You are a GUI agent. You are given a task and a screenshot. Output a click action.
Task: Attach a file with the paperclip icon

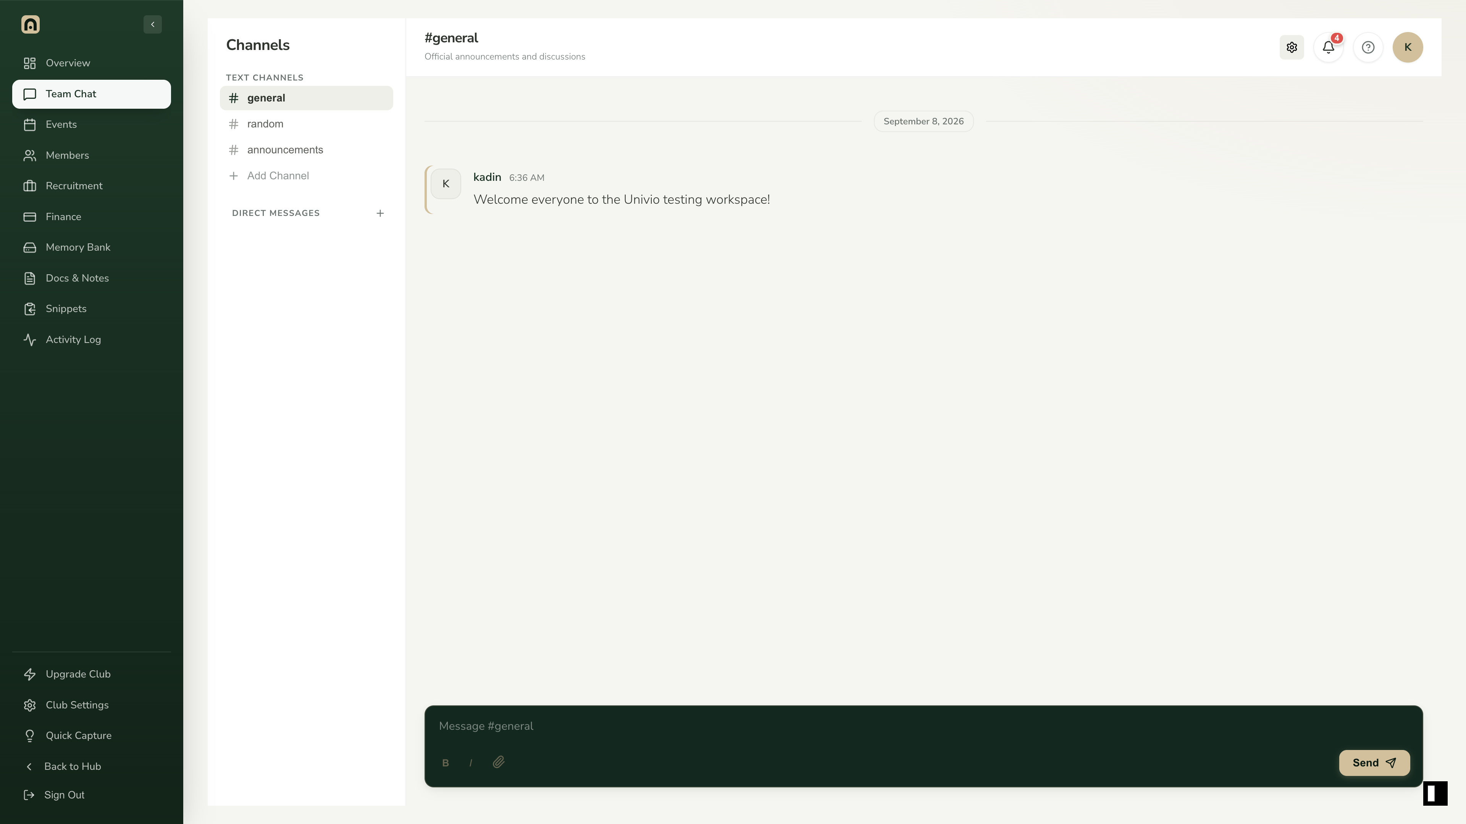pos(499,762)
